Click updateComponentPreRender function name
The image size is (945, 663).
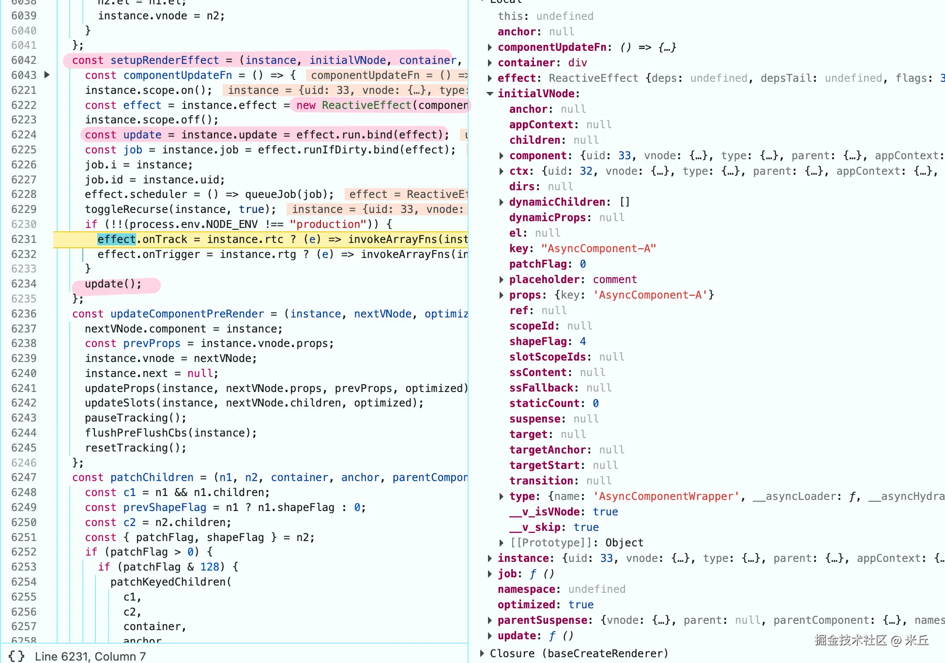coord(187,314)
